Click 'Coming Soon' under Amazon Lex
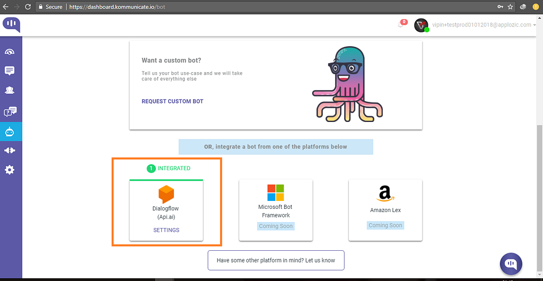Screen dimensions: 543x281 coord(386,225)
